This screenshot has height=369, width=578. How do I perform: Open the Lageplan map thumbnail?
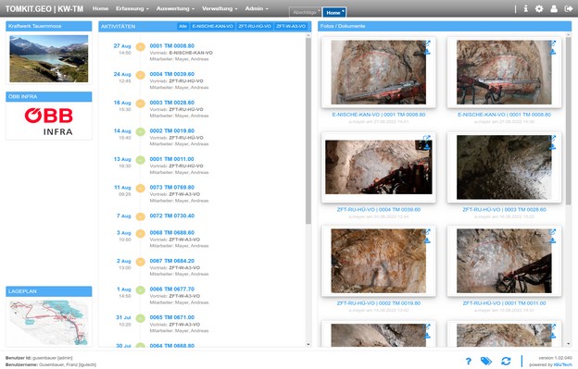[49, 323]
